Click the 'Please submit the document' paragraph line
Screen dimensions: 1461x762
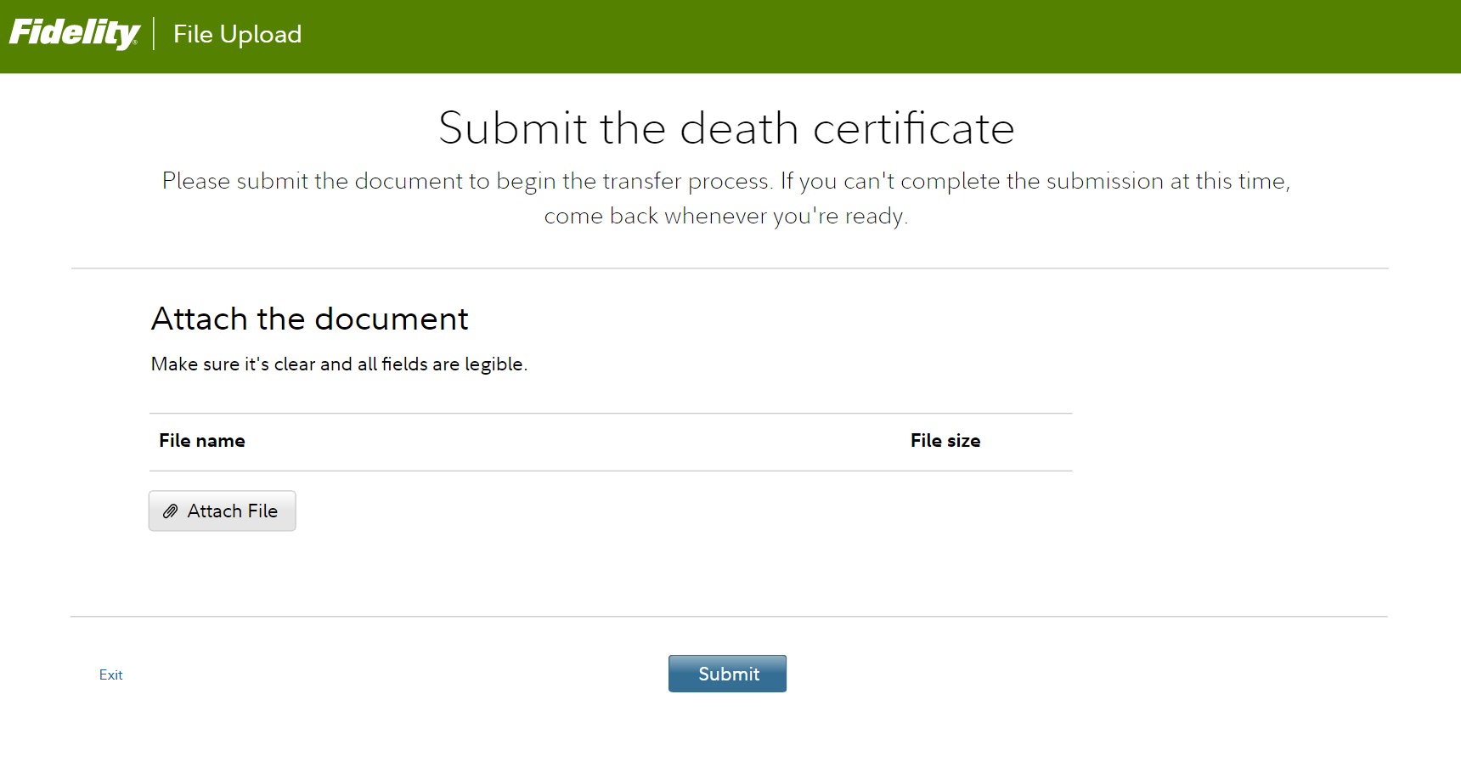pos(726,181)
